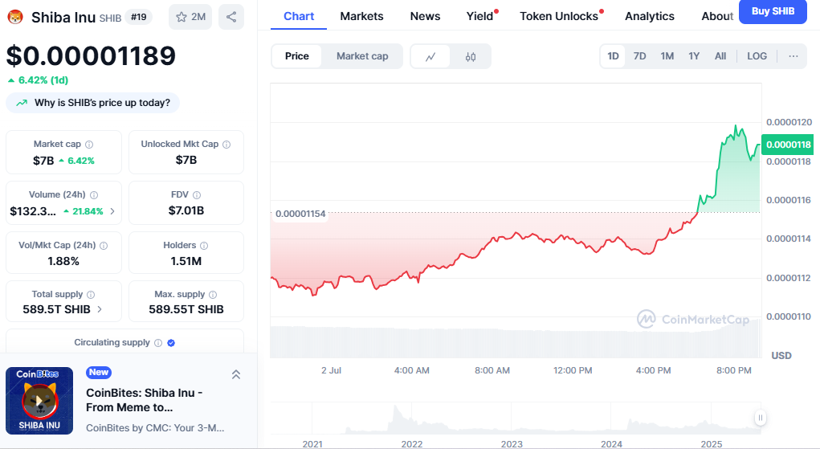
Task: Open the Chart tab
Action: tap(299, 16)
